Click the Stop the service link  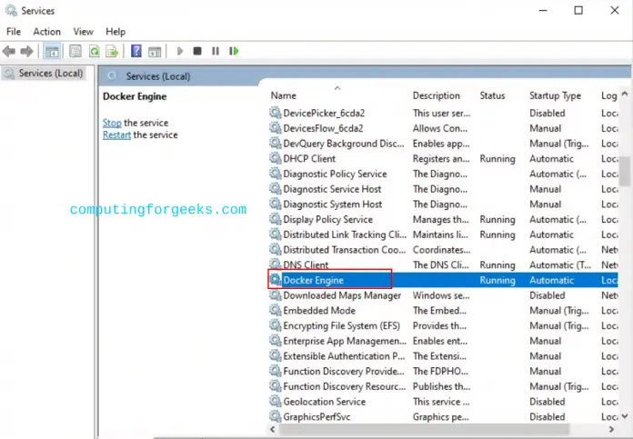click(112, 123)
